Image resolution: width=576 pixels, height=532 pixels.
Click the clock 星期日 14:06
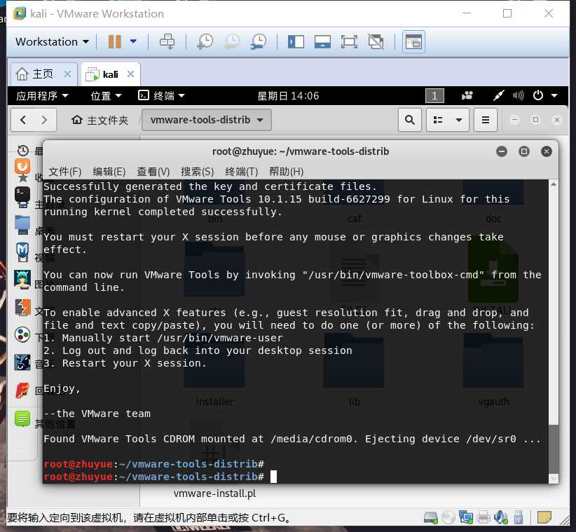point(288,96)
